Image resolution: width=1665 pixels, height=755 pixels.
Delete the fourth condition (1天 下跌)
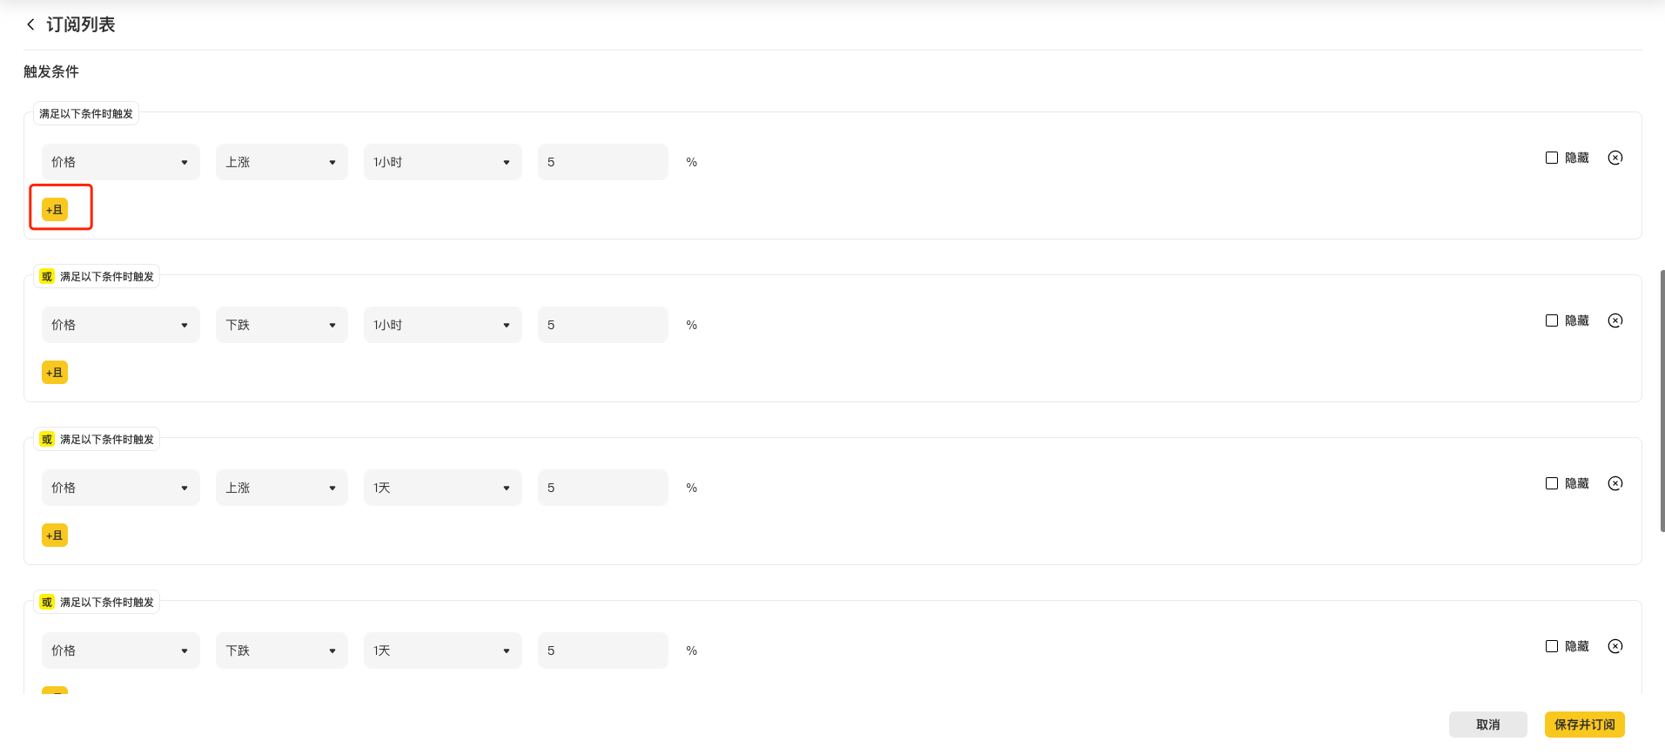pos(1615,646)
